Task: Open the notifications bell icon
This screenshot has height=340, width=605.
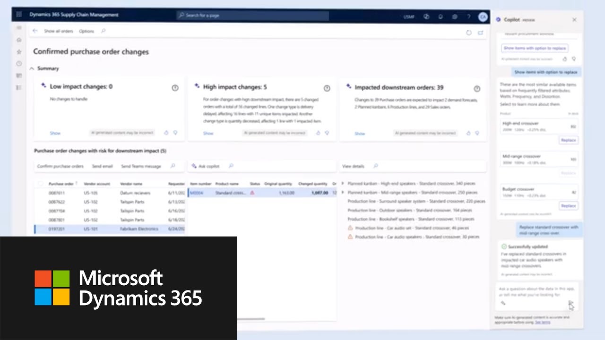Action: coord(440,17)
